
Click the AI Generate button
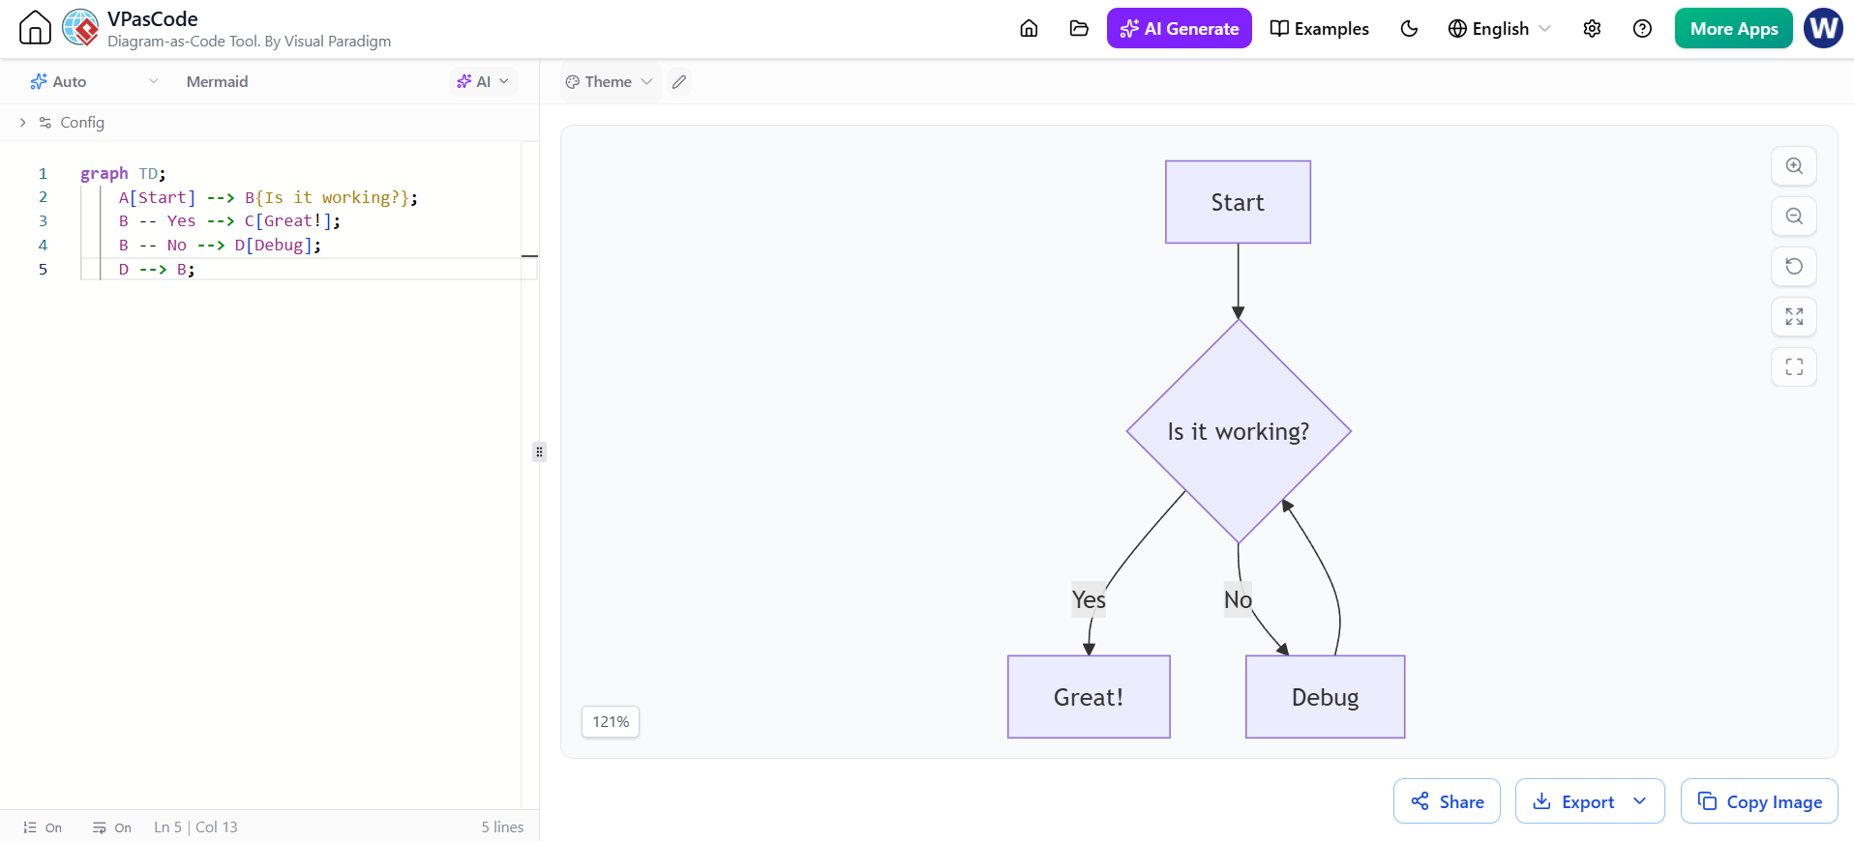pos(1179,28)
